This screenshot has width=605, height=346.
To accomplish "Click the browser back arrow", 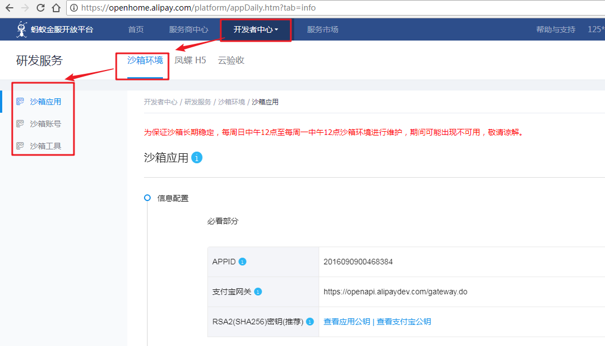I will (9, 8).
